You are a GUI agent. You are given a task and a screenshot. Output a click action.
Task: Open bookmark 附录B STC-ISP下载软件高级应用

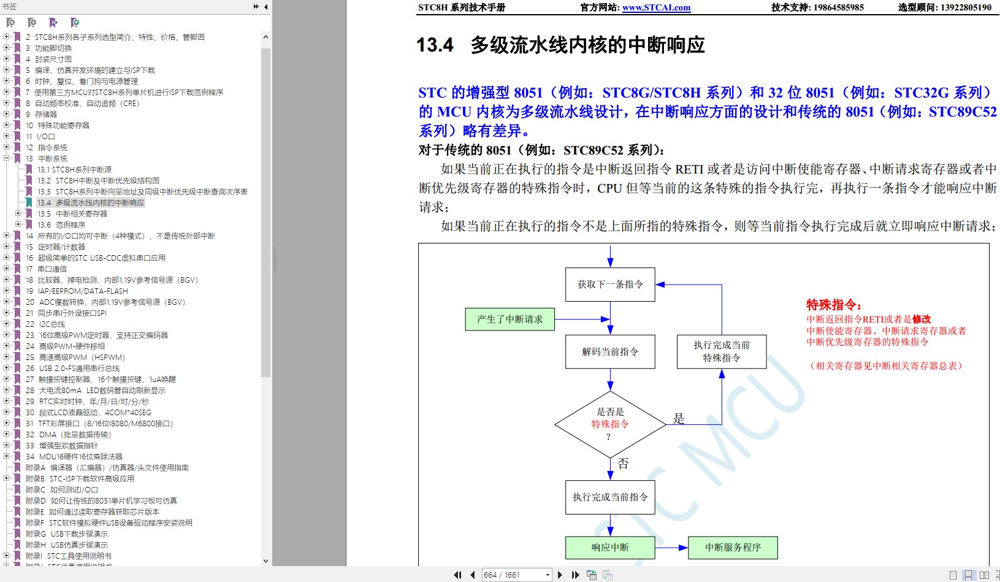coord(80,478)
